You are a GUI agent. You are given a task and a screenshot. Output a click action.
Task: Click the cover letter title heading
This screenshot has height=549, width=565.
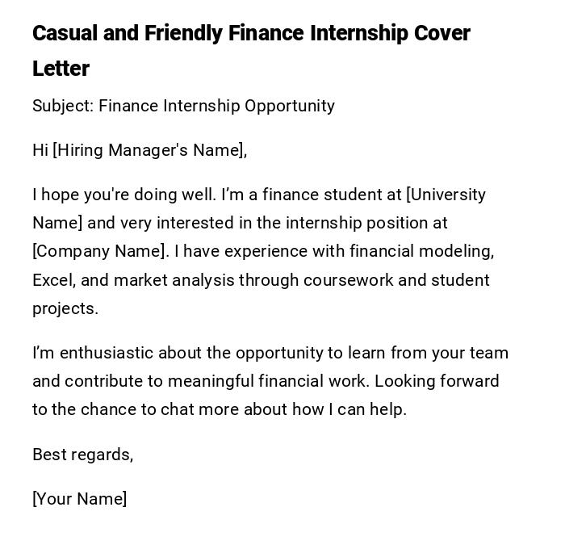click(251, 34)
